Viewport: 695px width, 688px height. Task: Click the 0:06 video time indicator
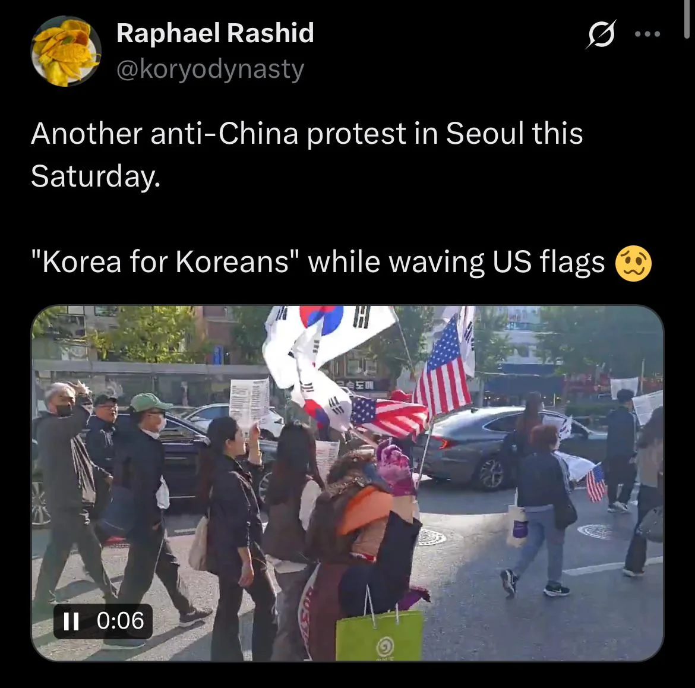(120, 621)
